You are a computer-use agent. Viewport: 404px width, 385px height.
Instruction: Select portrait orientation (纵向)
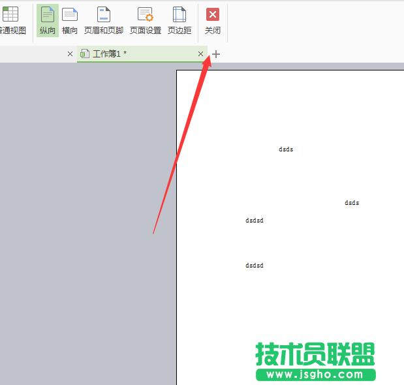(48, 21)
